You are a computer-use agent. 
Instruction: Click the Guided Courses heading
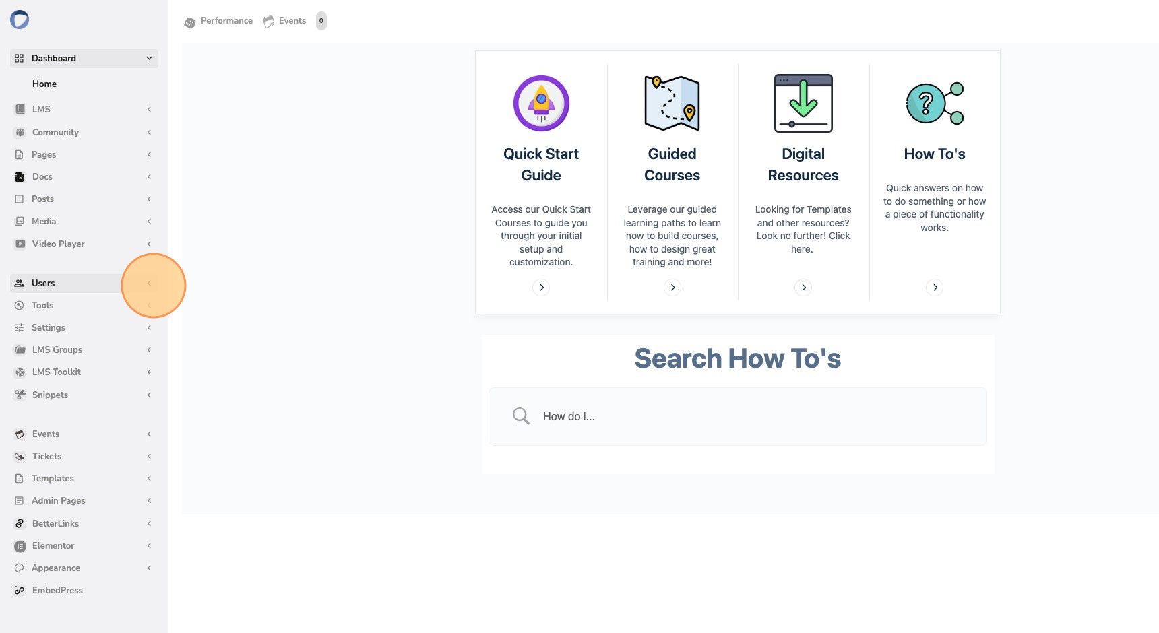coord(672,164)
